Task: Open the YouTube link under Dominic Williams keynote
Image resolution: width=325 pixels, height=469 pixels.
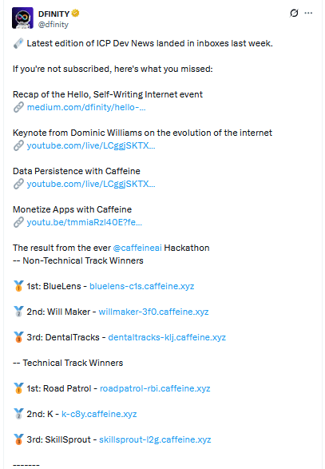Action: [x=91, y=145]
